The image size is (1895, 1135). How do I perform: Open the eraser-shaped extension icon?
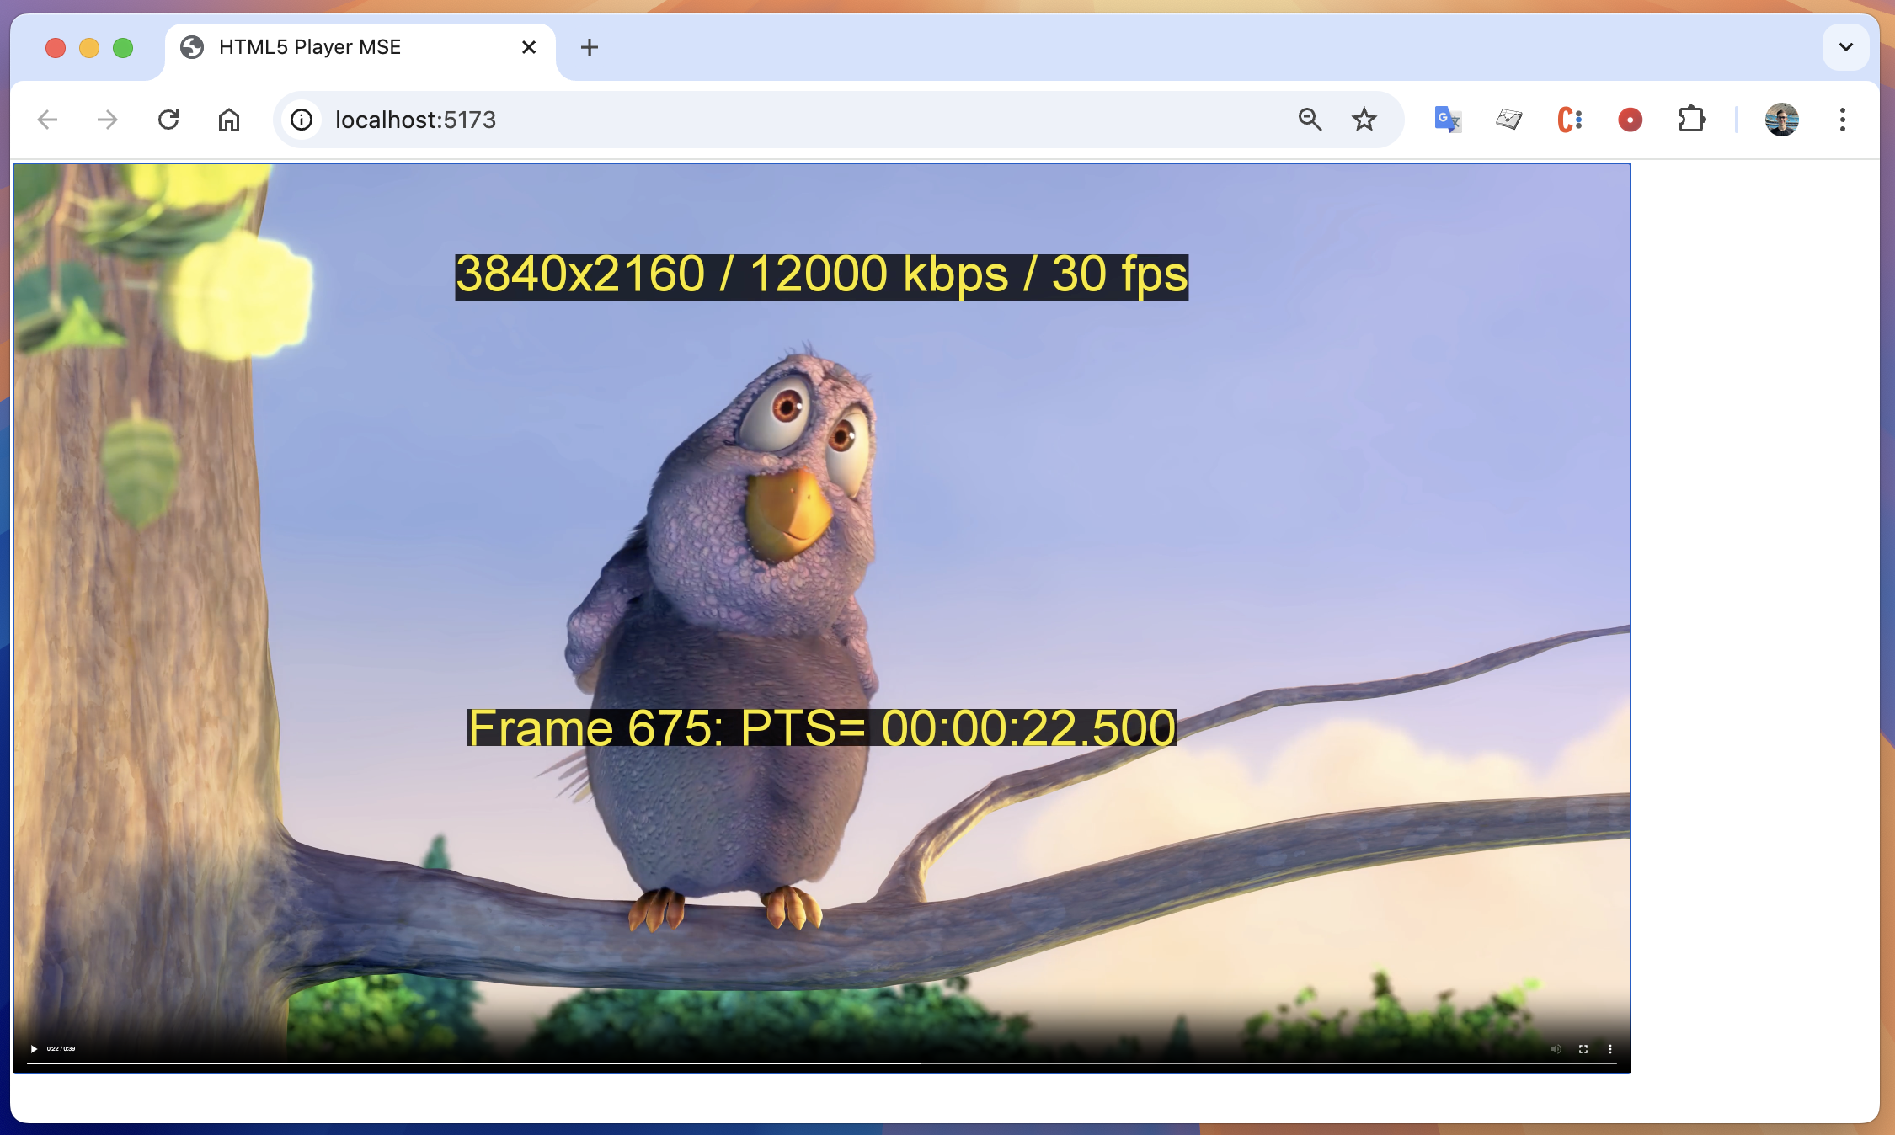(1508, 120)
